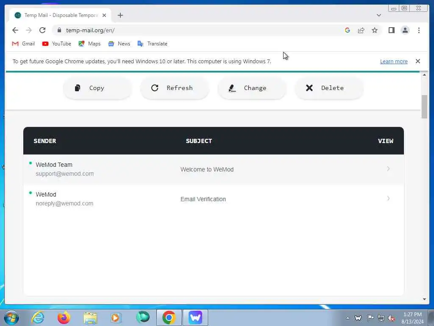The width and height of the screenshot is (434, 326).
Task: Open Gmail bookmark
Action: click(x=24, y=44)
